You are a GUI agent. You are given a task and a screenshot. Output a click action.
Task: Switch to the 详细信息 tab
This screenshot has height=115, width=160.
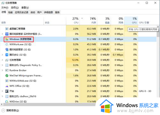point(48,12)
